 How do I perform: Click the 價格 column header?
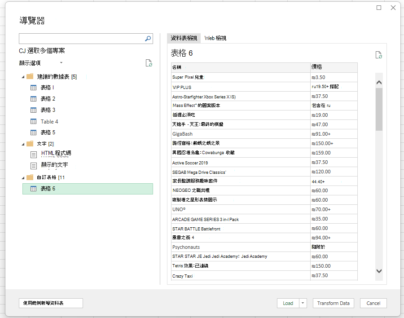tap(334, 67)
